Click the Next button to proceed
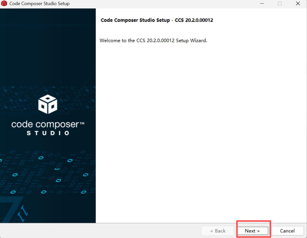This screenshot has height=238, width=307. click(252, 231)
